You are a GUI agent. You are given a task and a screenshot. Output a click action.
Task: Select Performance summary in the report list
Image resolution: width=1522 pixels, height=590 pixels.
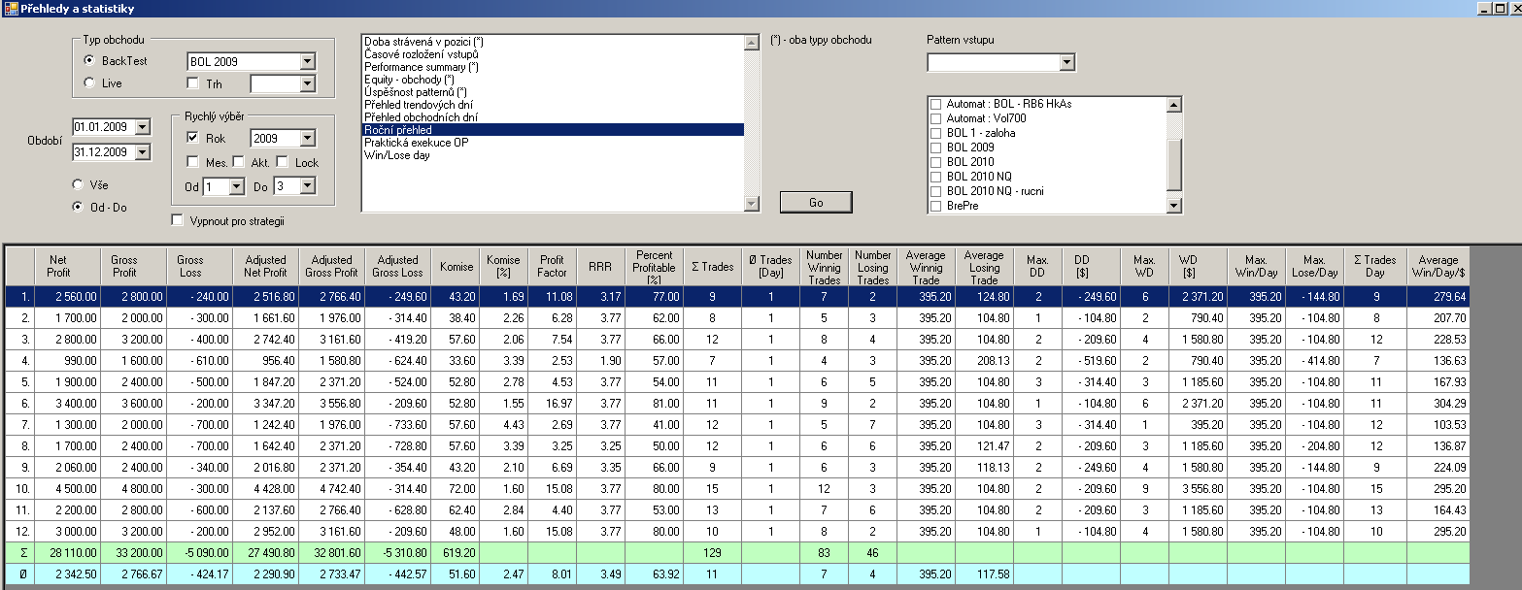click(x=421, y=67)
